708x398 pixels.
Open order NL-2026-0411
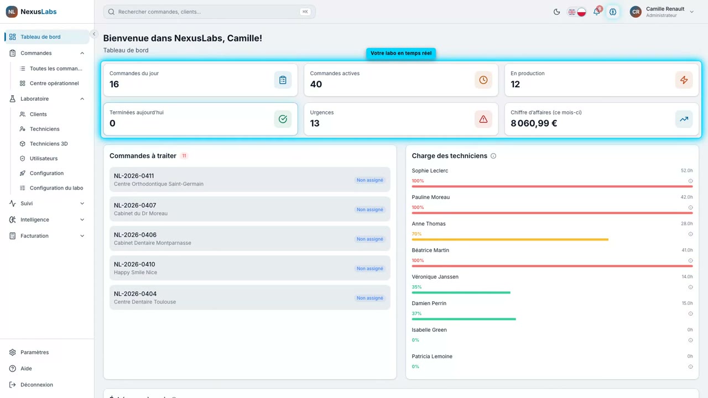(x=250, y=180)
